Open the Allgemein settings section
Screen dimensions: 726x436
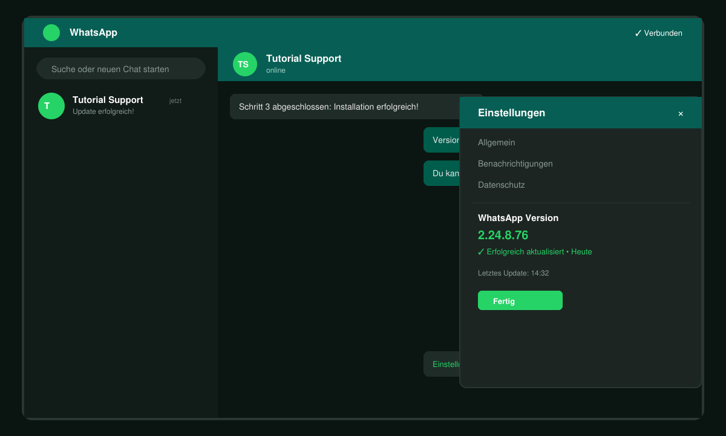497,142
